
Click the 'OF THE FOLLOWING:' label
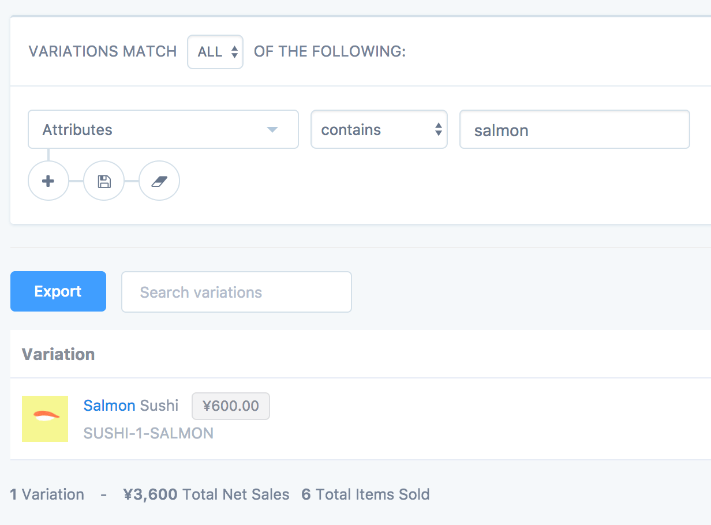pyautogui.click(x=330, y=52)
